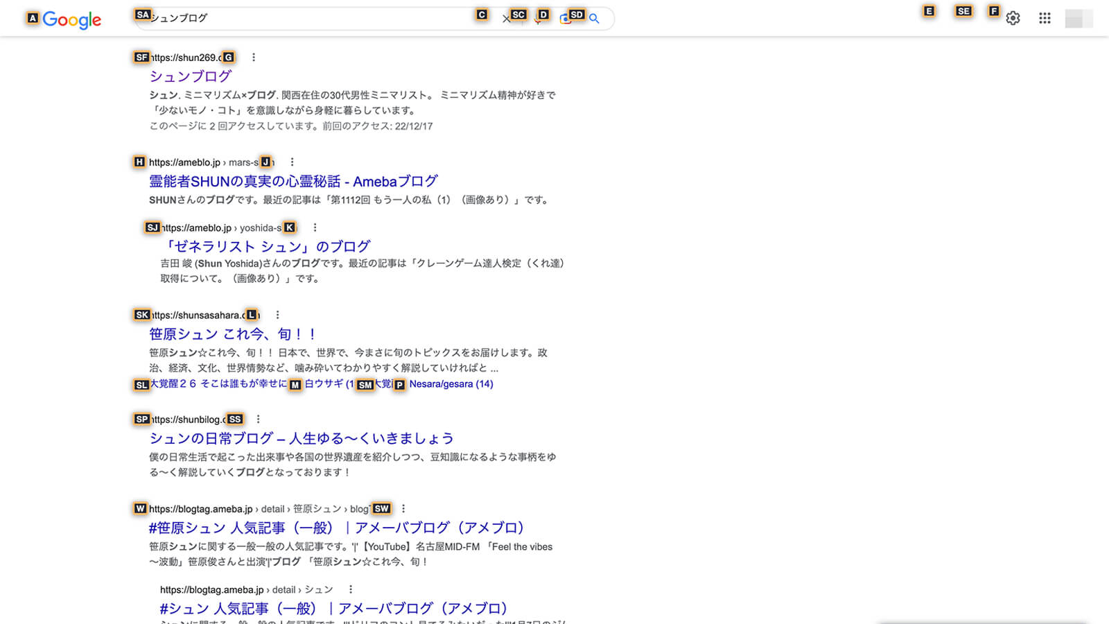1109x624 pixels.
Task: Open #シュン 人気記事（一般）result
Action: (333, 609)
